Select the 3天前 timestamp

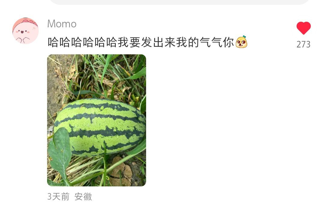click(x=58, y=196)
